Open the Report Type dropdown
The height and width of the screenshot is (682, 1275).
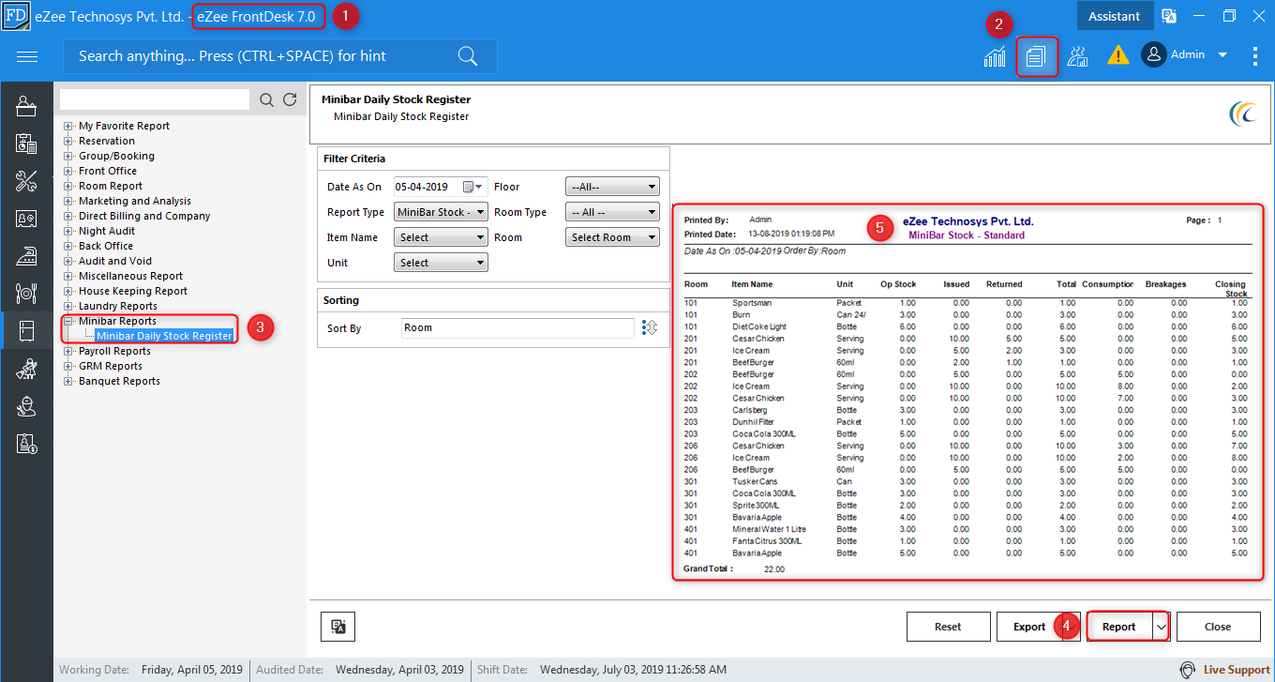coord(441,212)
